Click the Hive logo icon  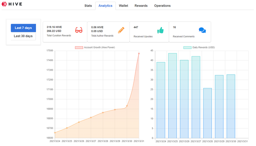[x=4, y=4]
